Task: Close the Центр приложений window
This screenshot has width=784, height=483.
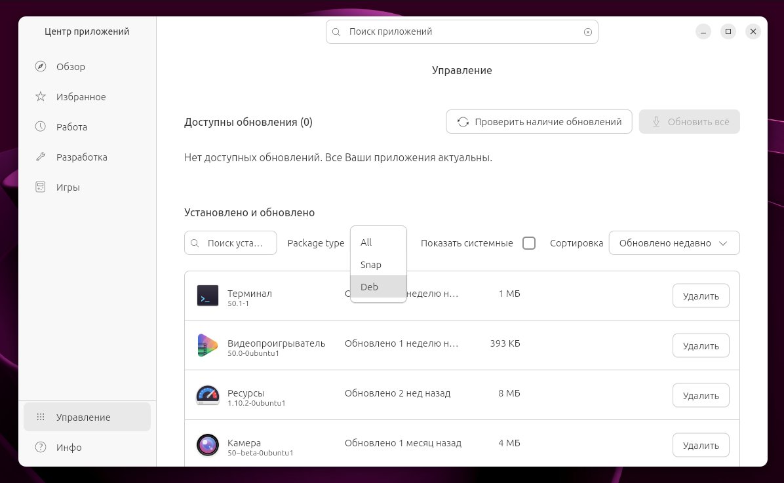Action: [753, 31]
